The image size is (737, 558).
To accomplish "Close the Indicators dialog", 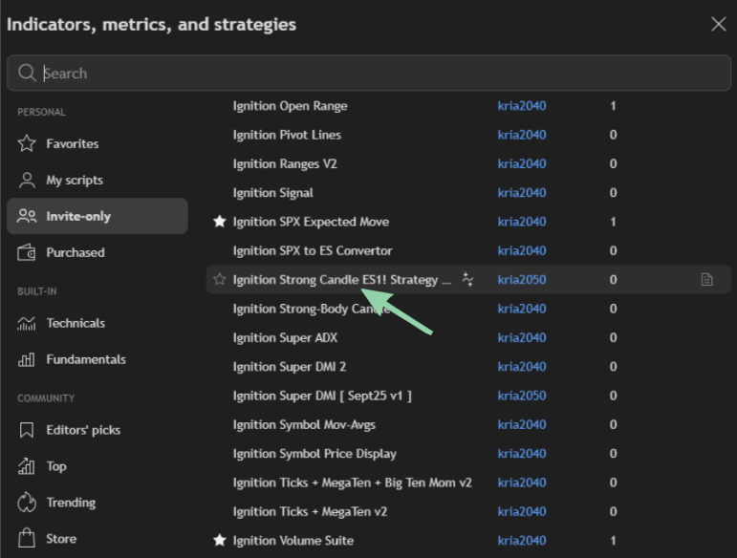I will (718, 24).
